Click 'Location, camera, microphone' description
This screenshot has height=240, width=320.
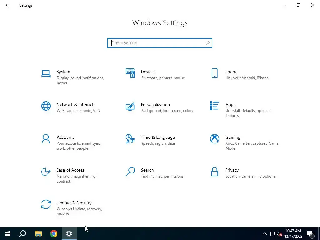250,176
